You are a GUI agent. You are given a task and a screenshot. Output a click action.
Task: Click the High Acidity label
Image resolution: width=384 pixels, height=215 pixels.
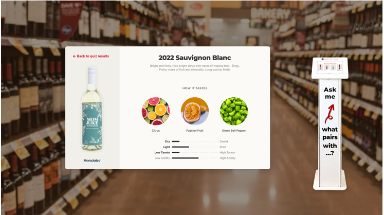228,158
